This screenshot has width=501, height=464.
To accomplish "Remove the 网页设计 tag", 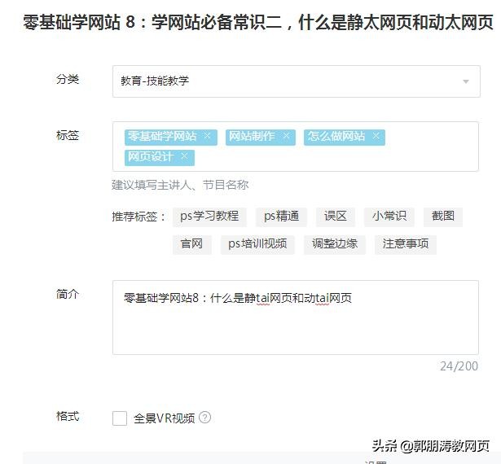I will (x=184, y=156).
